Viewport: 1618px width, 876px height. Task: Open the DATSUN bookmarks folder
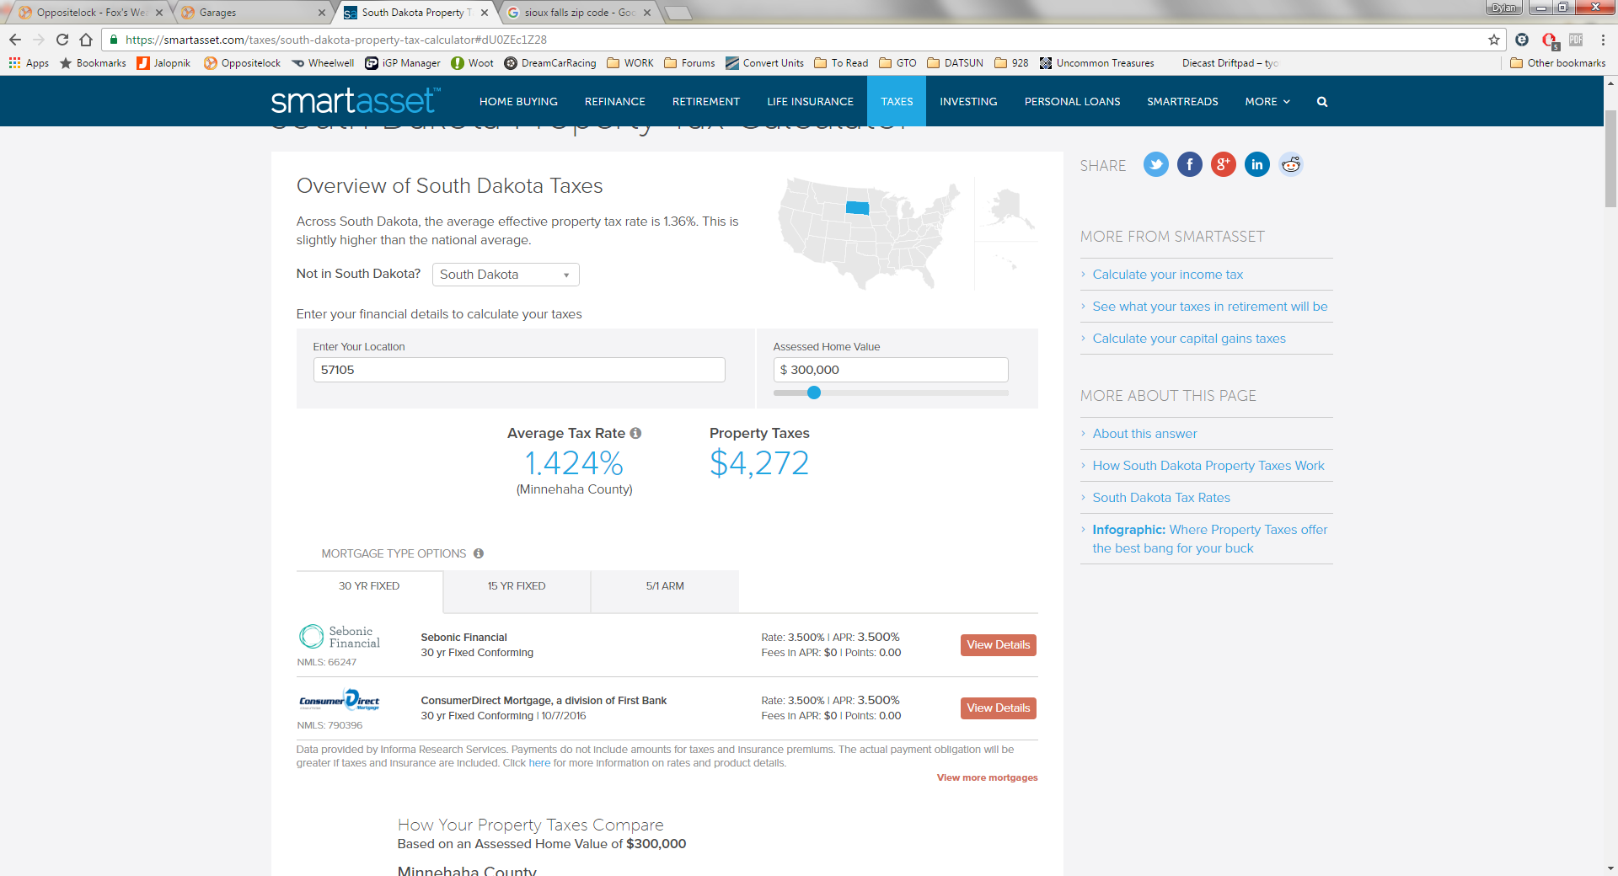pos(955,63)
